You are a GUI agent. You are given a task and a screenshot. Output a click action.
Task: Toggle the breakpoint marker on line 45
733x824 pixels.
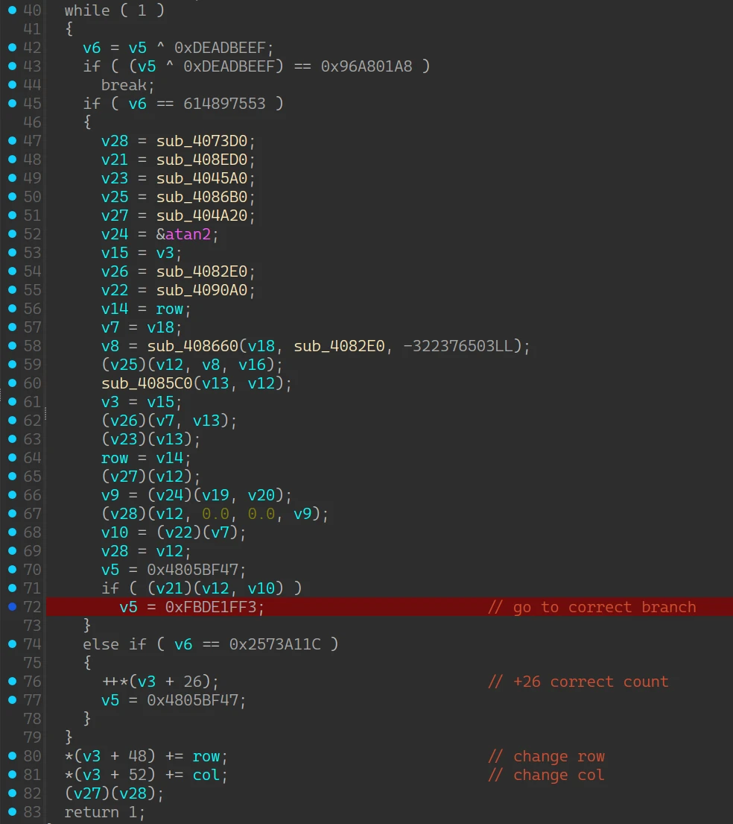coord(12,104)
